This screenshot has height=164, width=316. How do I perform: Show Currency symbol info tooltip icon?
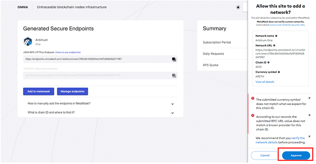(x=279, y=72)
